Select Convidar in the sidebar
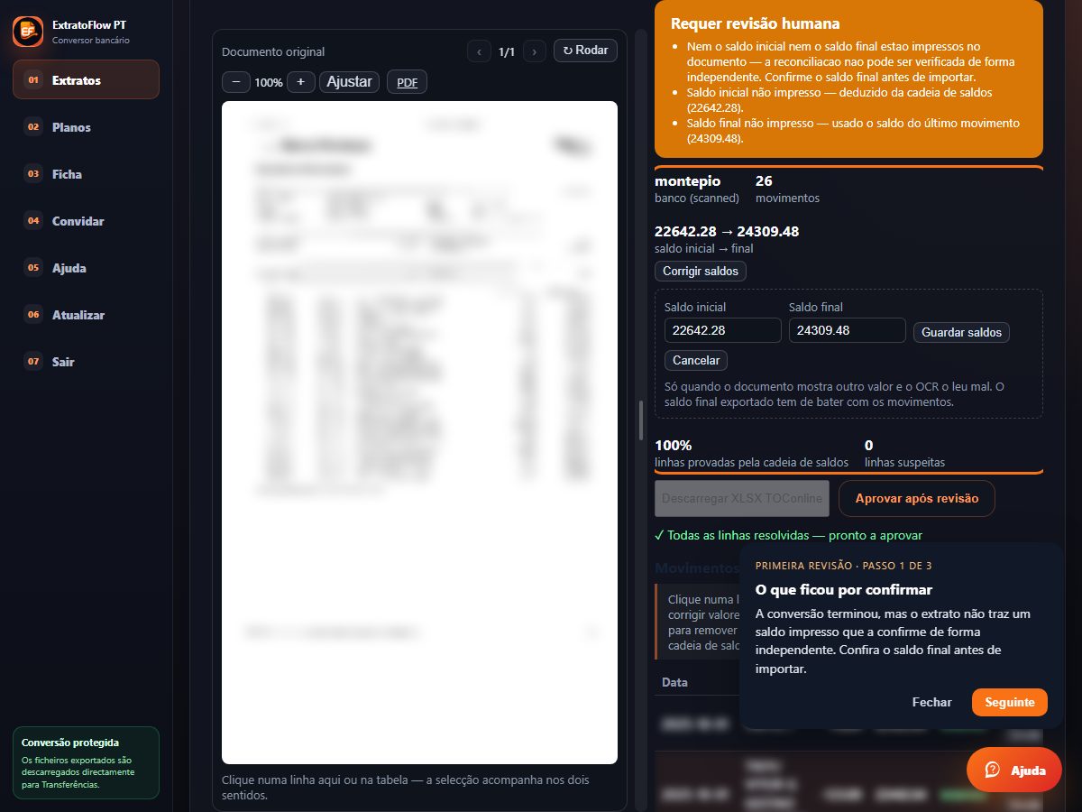Viewport: 1082px width, 812px height. pos(86,221)
